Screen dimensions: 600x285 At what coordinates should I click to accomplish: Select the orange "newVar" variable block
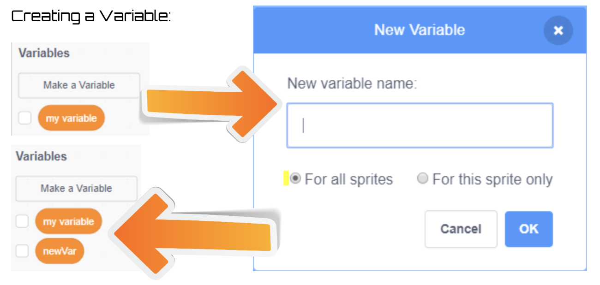tap(60, 251)
